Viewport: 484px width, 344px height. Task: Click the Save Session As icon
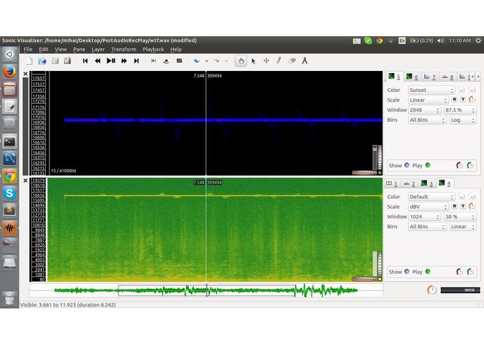coord(68,61)
